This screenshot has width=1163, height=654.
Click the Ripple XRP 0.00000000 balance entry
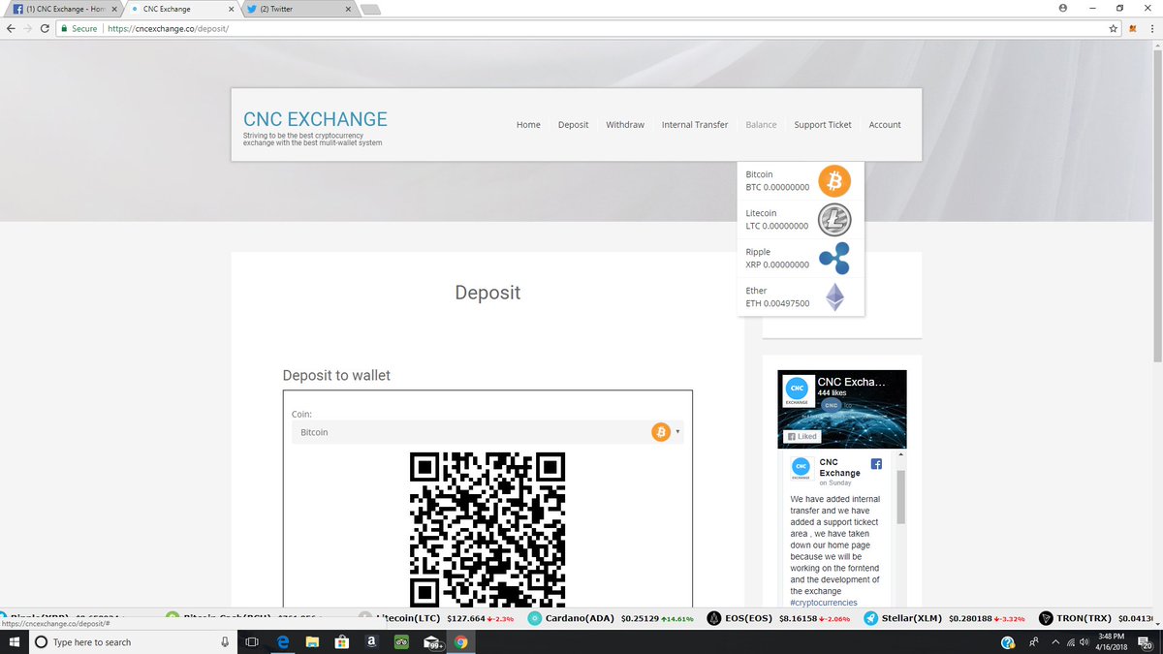click(x=801, y=258)
